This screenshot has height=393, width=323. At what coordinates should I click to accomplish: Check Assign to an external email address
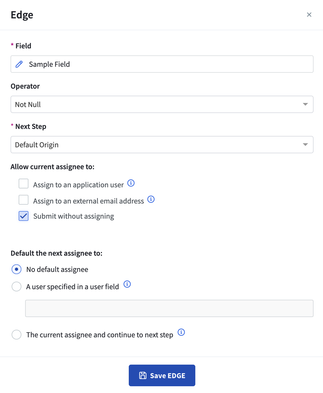coord(24,200)
